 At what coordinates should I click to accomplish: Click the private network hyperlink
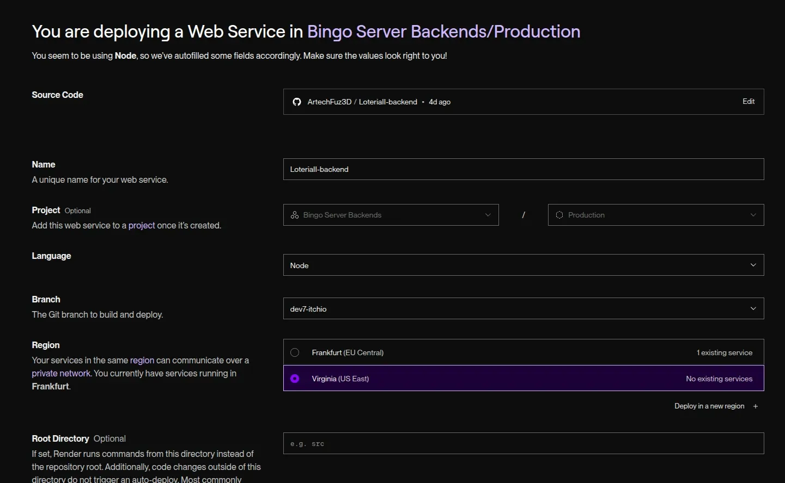point(60,373)
